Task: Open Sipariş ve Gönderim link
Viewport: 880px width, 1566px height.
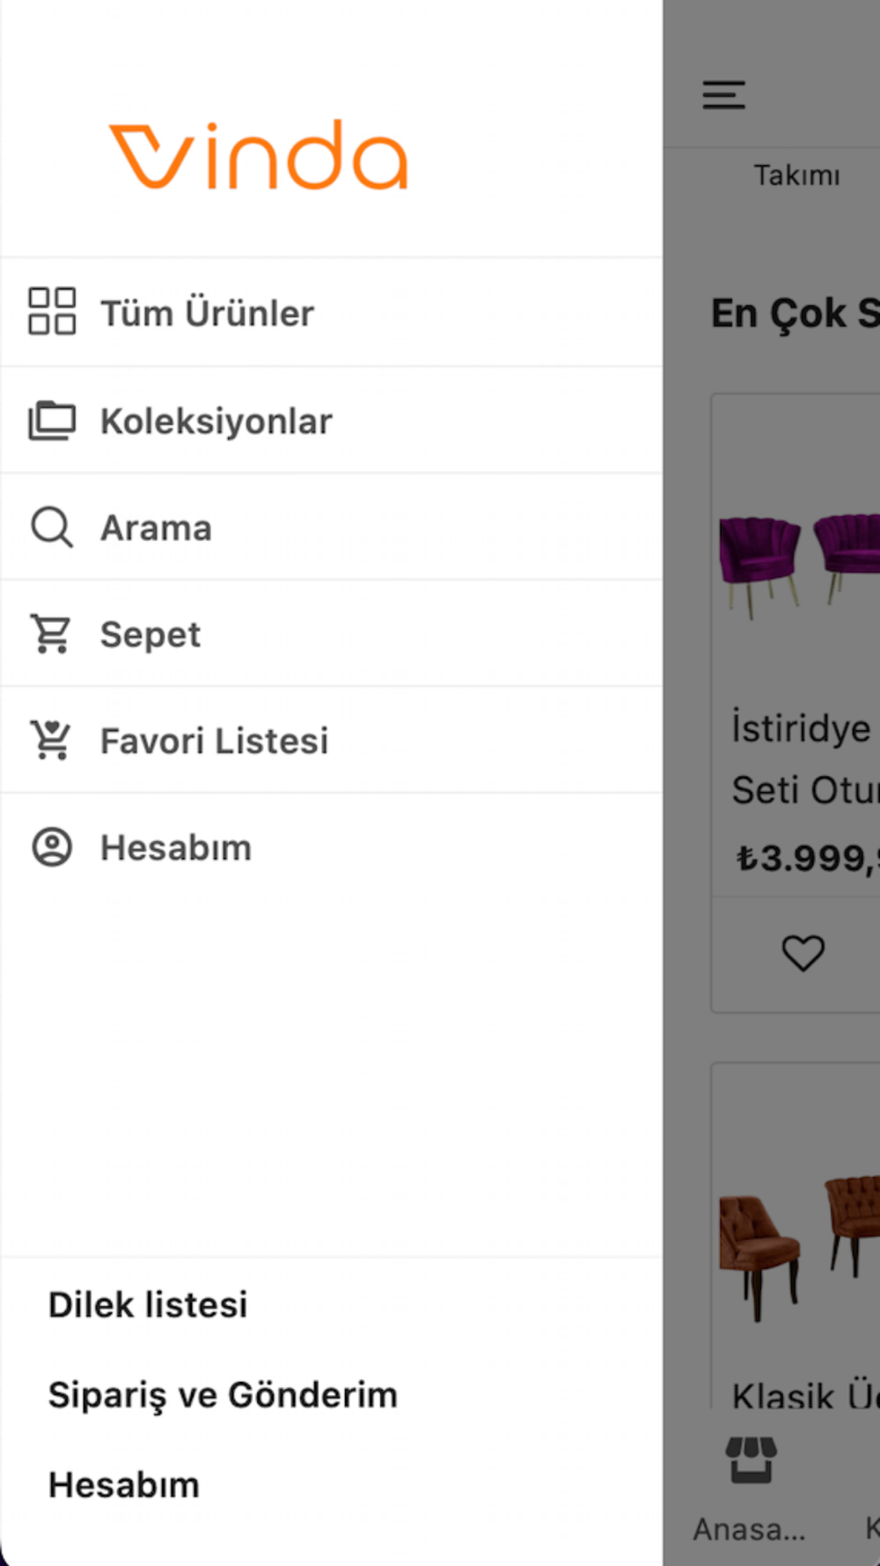Action: 223,1395
